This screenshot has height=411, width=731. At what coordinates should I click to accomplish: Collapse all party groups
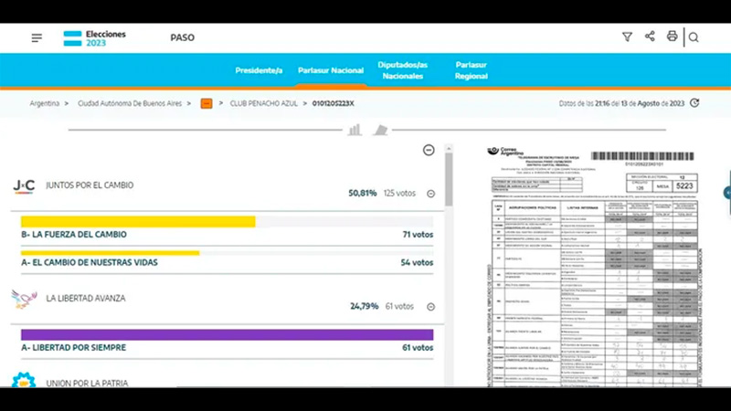(x=429, y=150)
